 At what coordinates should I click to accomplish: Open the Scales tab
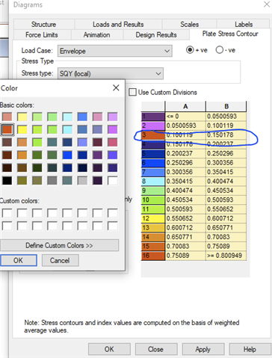[x=189, y=24]
